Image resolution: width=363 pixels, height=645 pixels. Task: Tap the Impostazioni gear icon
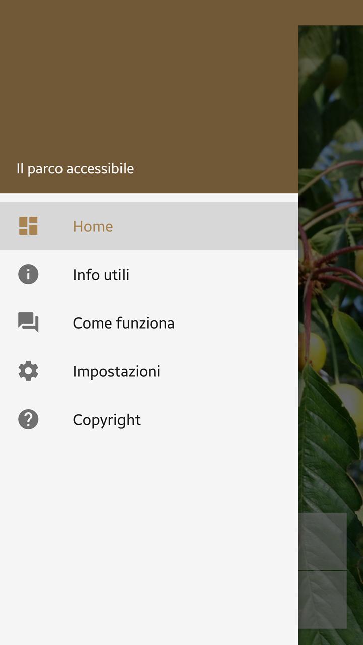click(x=28, y=371)
